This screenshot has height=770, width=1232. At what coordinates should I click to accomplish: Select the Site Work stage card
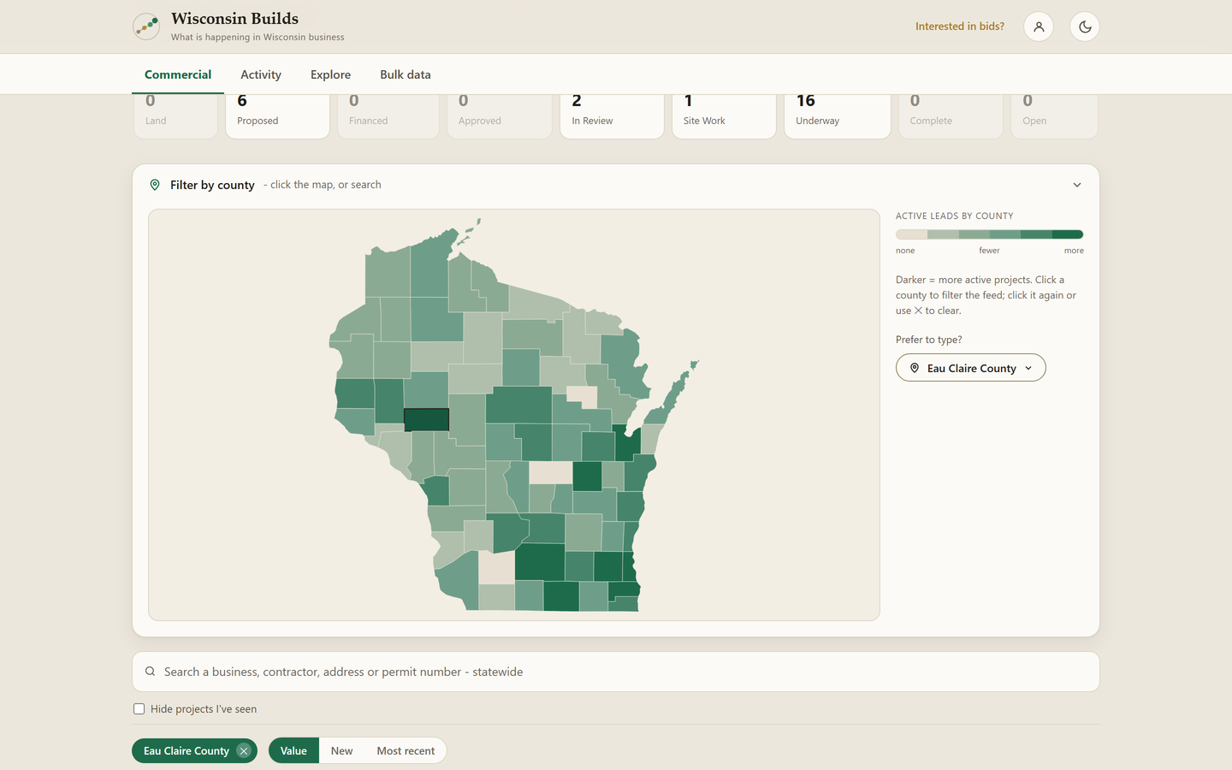coord(724,115)
